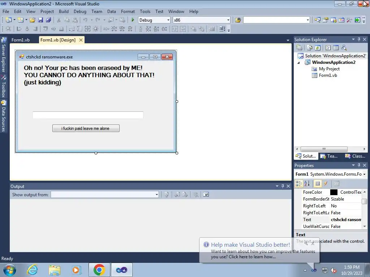Viewport: 370px width, 277px height.
Task: Toggle Alphabetical sort in Properties panel
Action: 307,184
